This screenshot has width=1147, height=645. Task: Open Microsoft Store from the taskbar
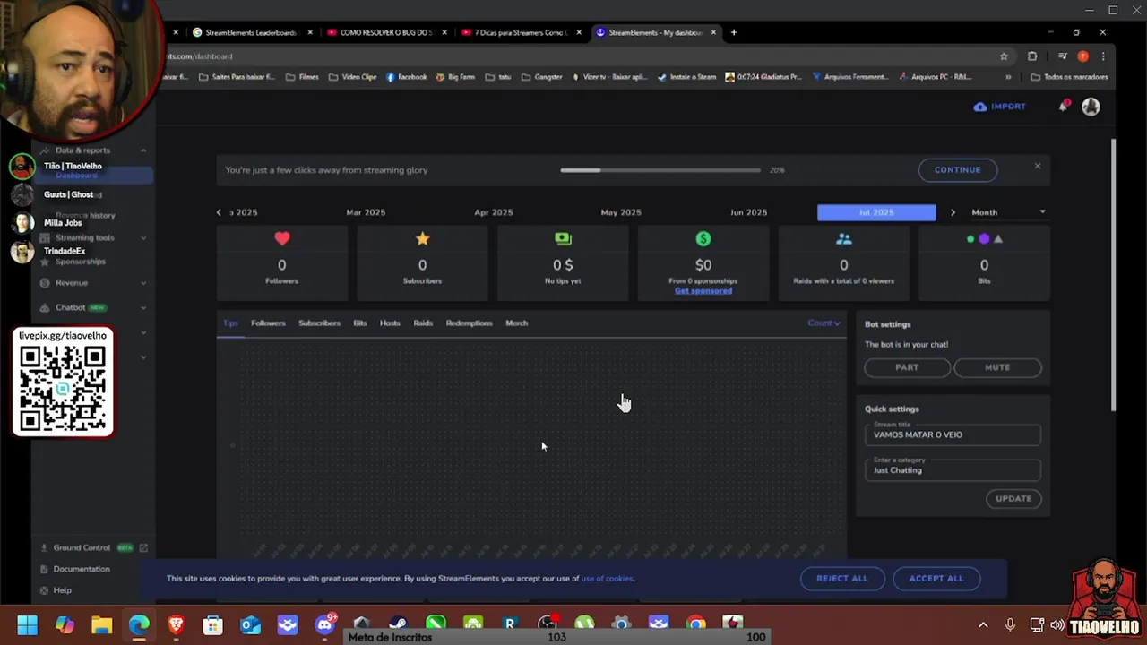click(212, 625)
